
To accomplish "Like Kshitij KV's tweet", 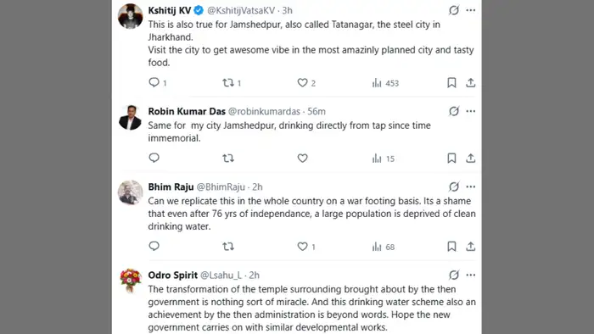I will point(306,82).
